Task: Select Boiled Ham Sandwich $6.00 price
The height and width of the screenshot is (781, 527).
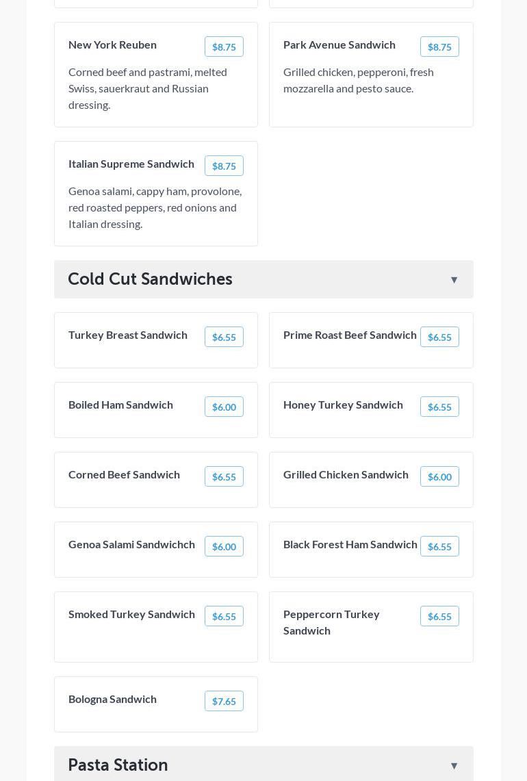Action: (224, 407)
